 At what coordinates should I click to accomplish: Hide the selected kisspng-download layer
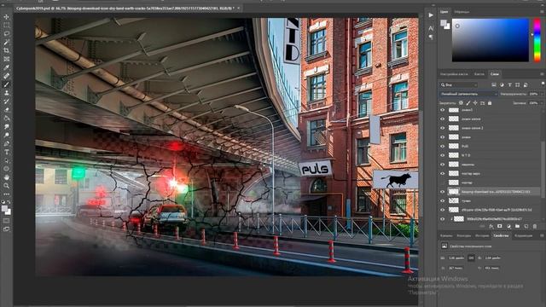[x=443, y=192]
